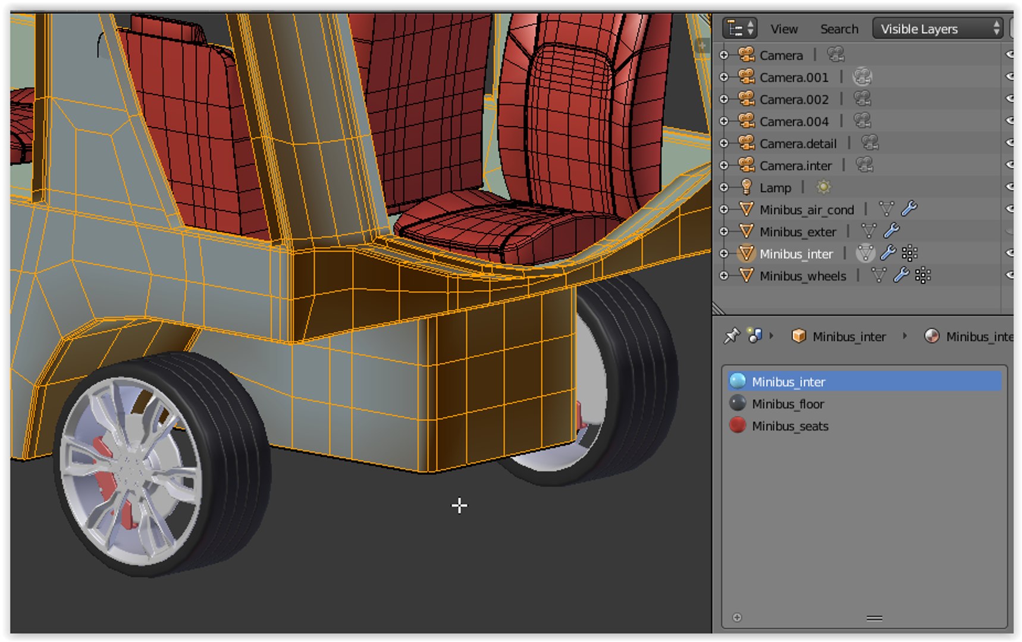Open the outliner View menu
The height and width of the screenshot is (642, 1022).
[784, 29]
